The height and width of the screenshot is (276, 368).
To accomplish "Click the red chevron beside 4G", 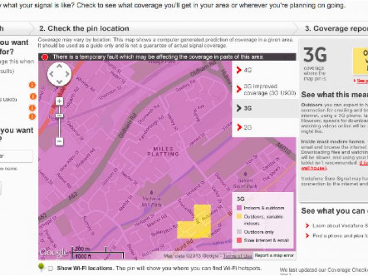I will click(239, 70).
